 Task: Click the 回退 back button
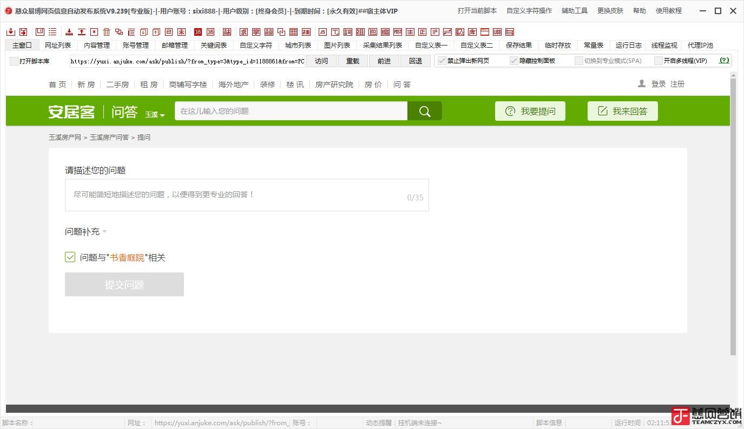[x=416, y=61]
